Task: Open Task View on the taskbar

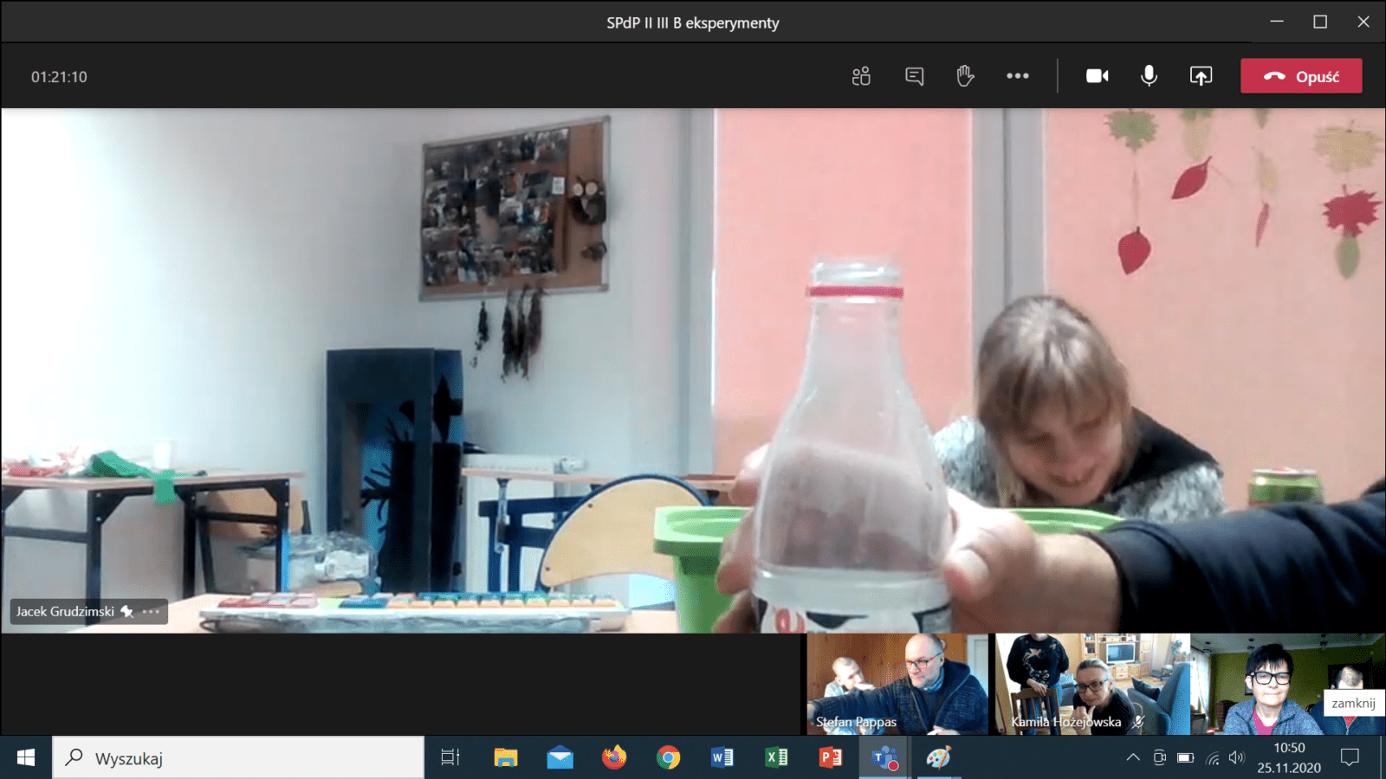Action: click(450, 757)
